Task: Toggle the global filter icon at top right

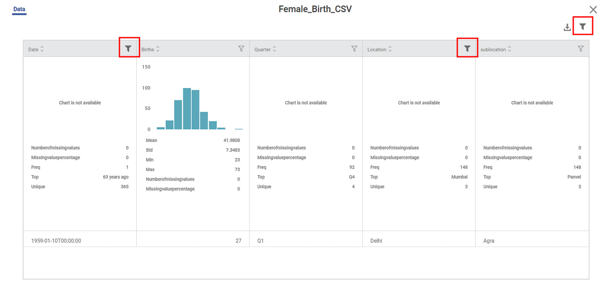Action: point(583,26)
